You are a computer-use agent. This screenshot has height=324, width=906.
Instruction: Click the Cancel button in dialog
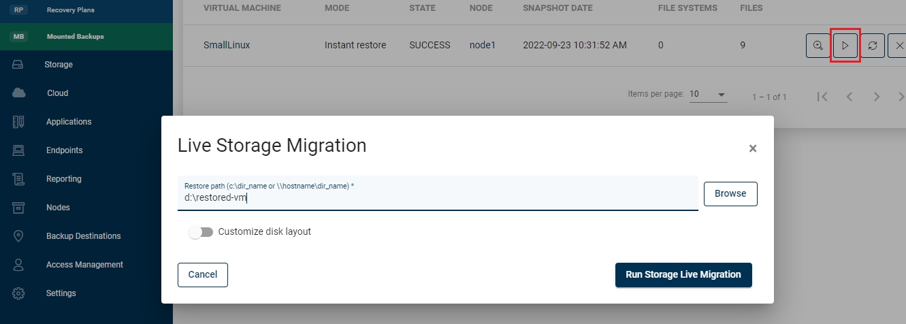(x=202, y=275)
